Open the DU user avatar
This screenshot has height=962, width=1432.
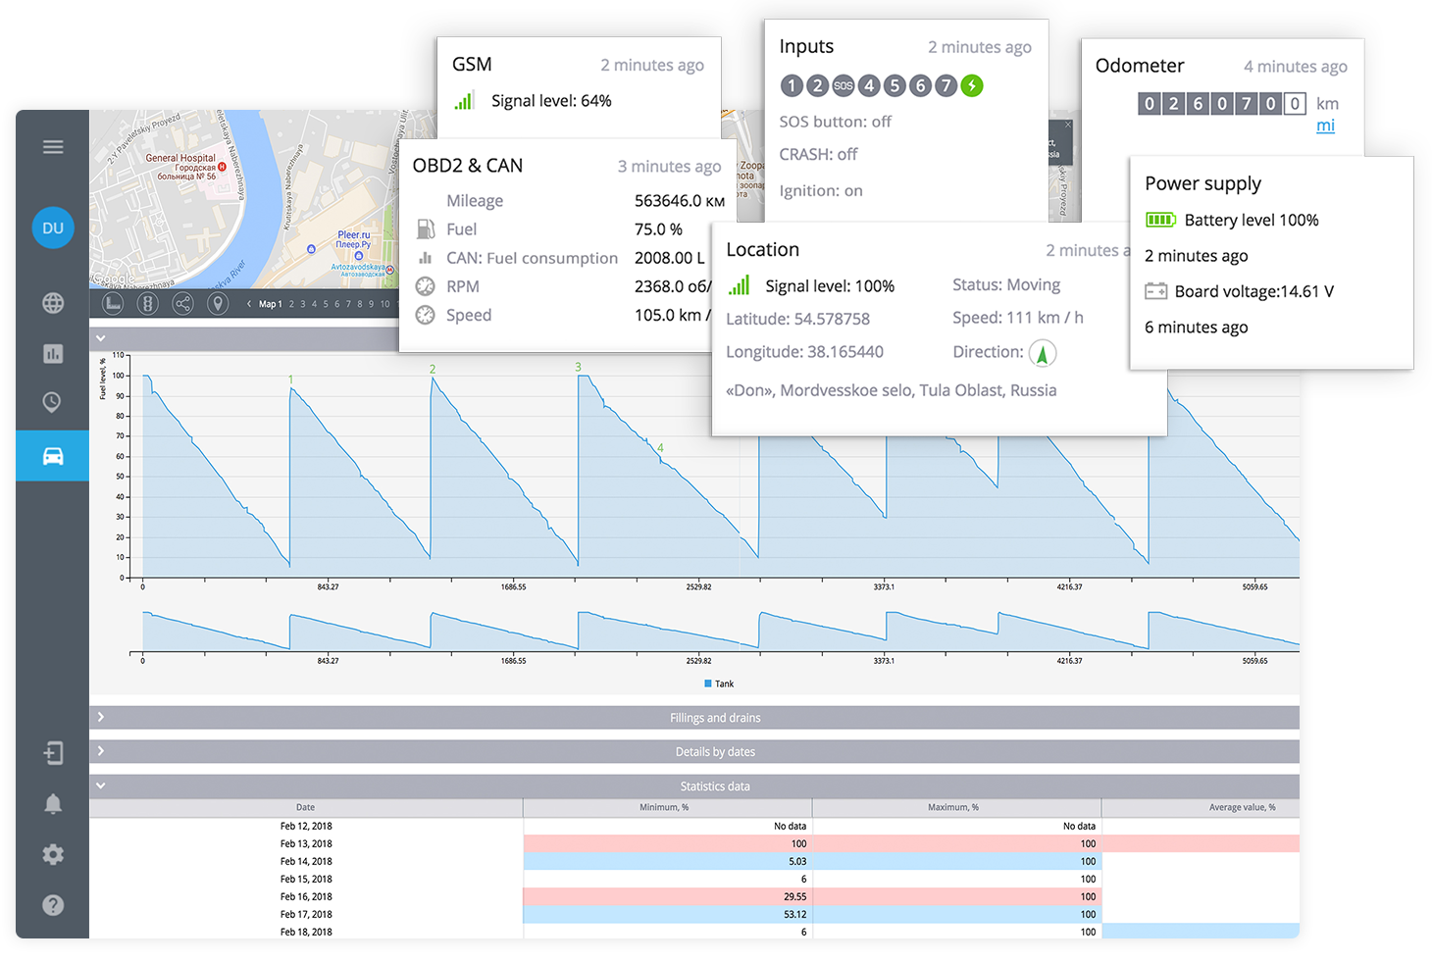tap(53, 228)
